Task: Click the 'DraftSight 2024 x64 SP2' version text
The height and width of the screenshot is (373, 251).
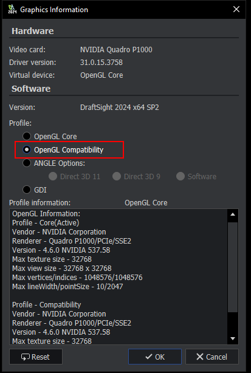Action: tap(120, 108)
